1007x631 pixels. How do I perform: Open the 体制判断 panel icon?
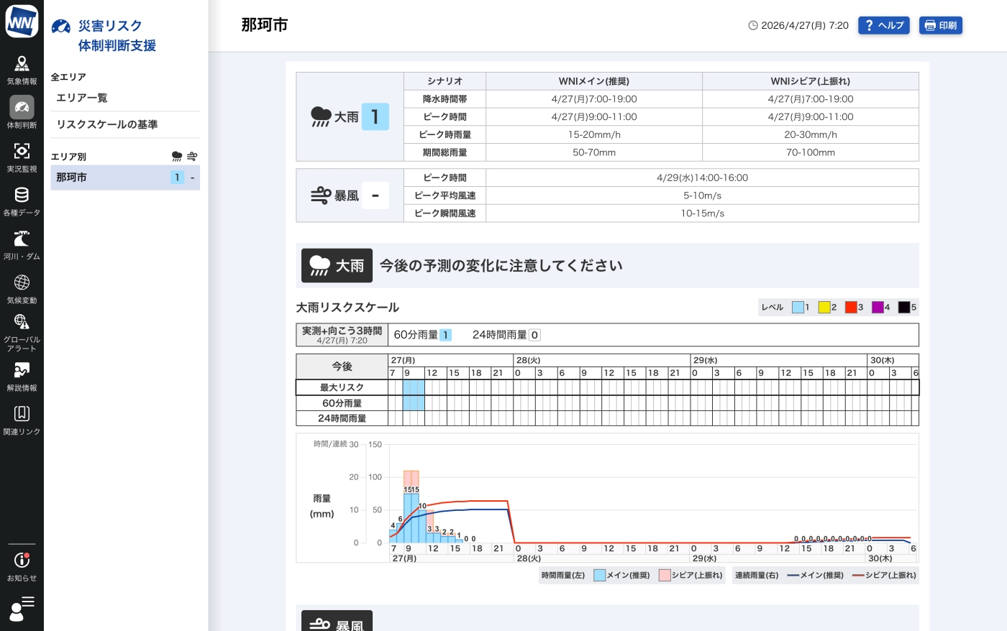pyautogui.click(x=22, y=106)
